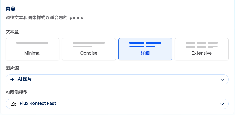The width and height of the screenshot is (235, 115).
Task: Expand the AI图像模型 dropdown chevron
Action: pyautogui.click(x=222, y=104)
